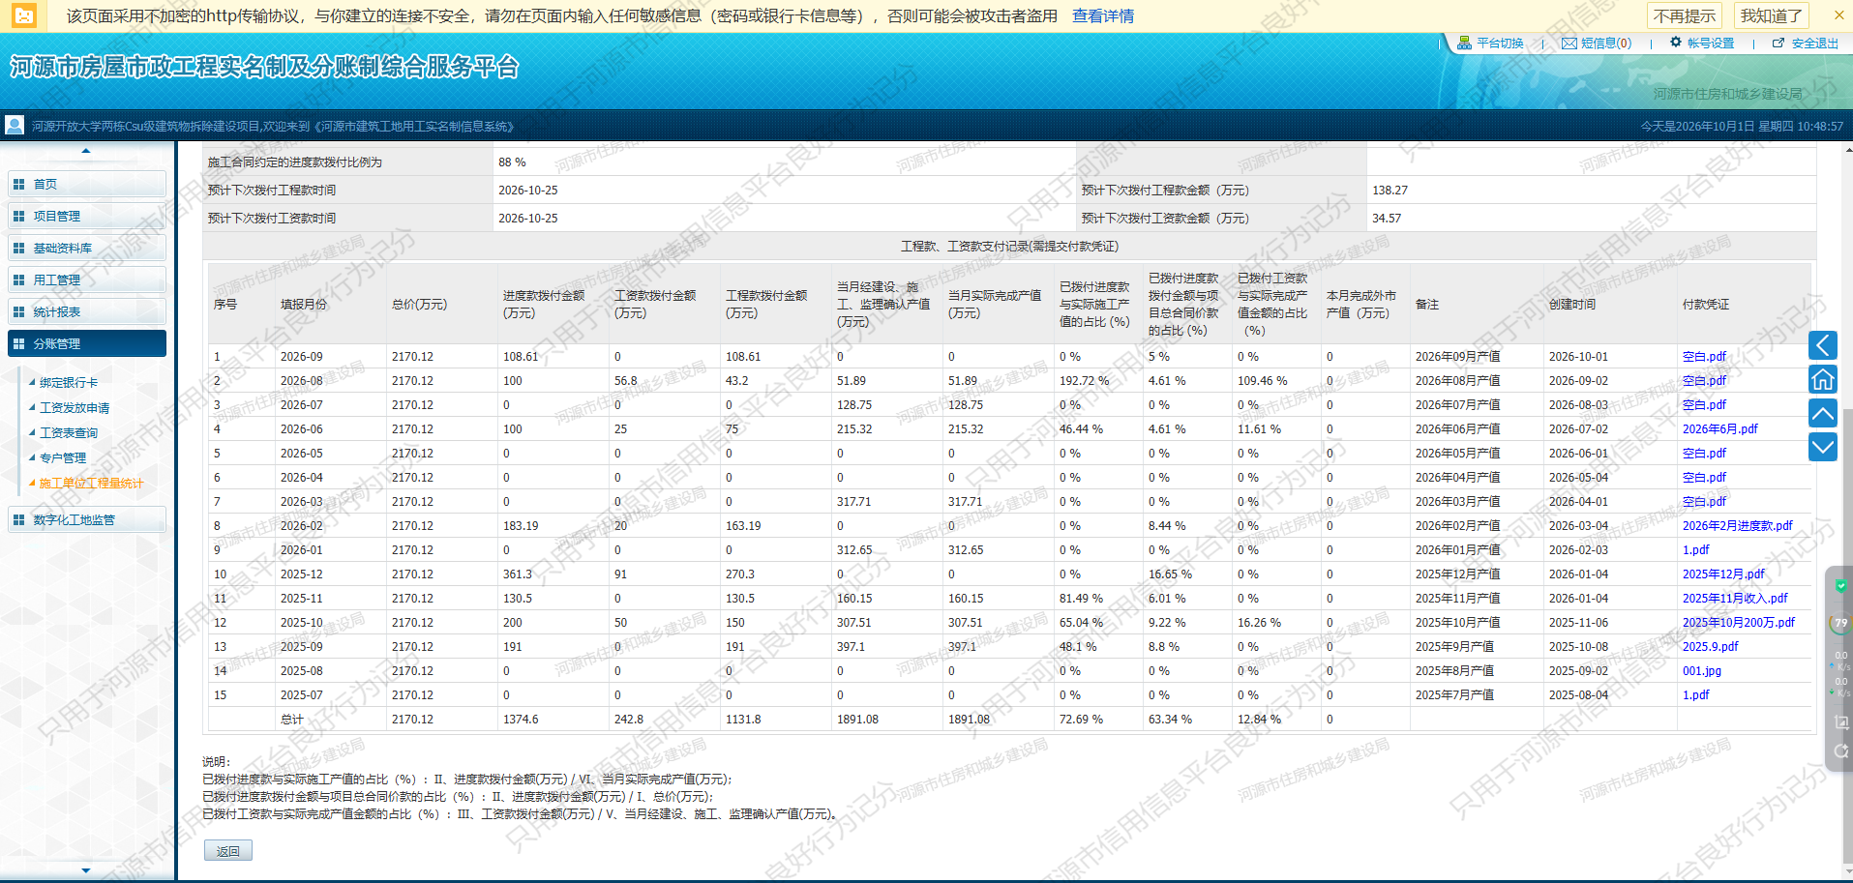Image resolution: width=1853 pixels, height=883 pixels.
Task: Open 短信息(0) envelope icon
Action: click(x=1569, y=43)
